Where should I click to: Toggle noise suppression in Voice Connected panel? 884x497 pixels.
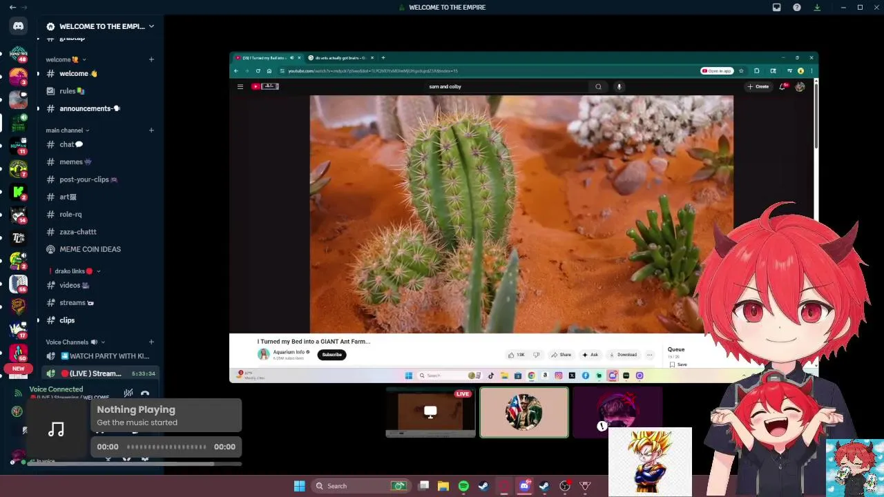click(x=128, y=393)
